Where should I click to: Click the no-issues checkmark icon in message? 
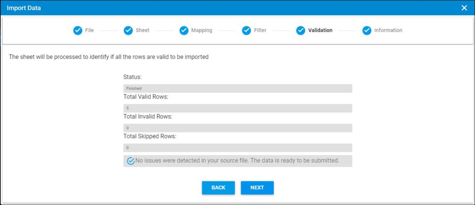130,161
